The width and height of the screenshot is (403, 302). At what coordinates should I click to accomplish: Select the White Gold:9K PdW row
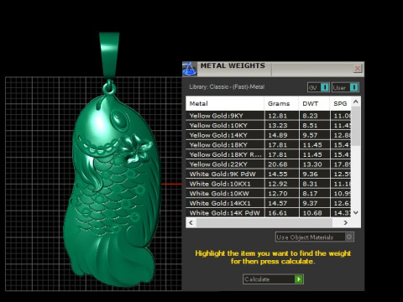tap(268, 174)
